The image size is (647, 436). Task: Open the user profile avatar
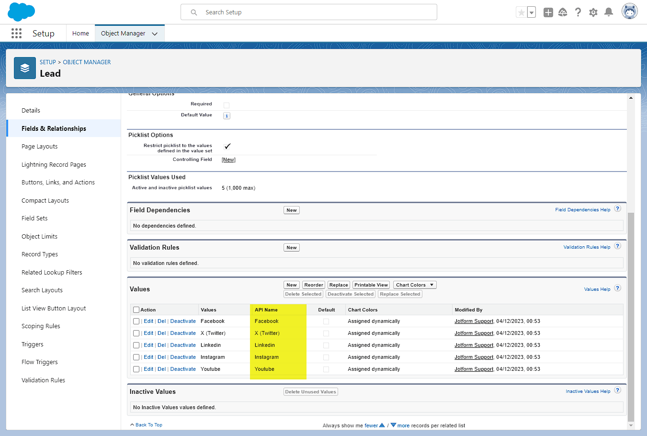[629, 11]
